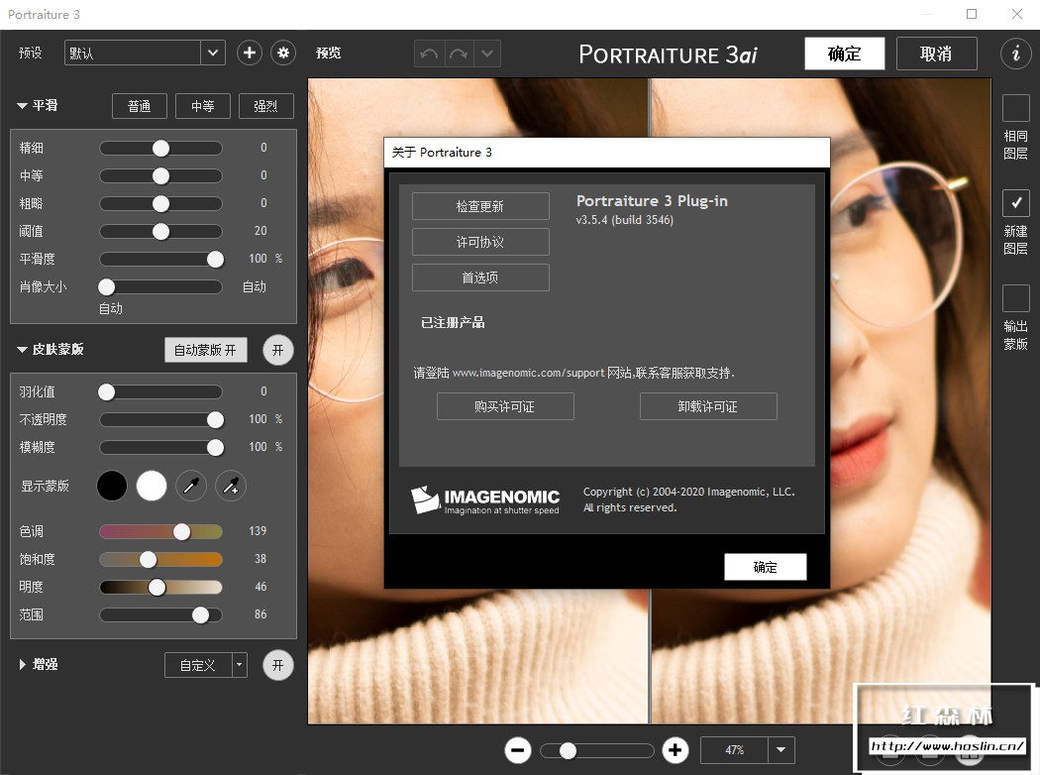Adjust the preview zoom slider handle

coord(568,750)
